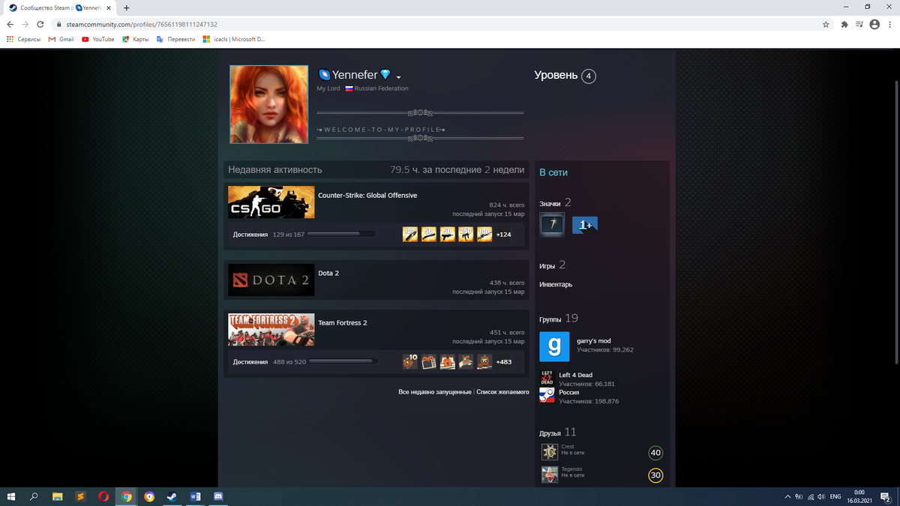Show the +124 more CS:GO achievements
The image size is (900, 506).
pos(504,235)
